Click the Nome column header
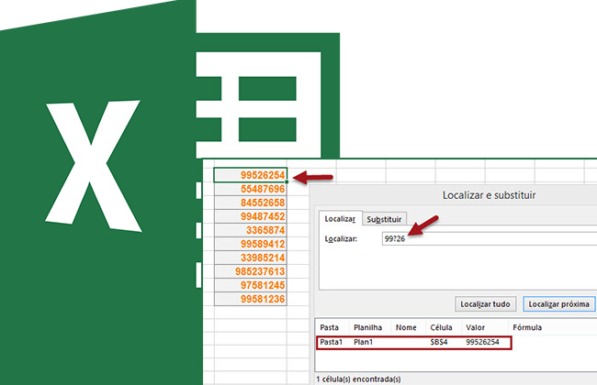This screenshot has height=385, width=597. pyautogui.click(x=406, y=327)
